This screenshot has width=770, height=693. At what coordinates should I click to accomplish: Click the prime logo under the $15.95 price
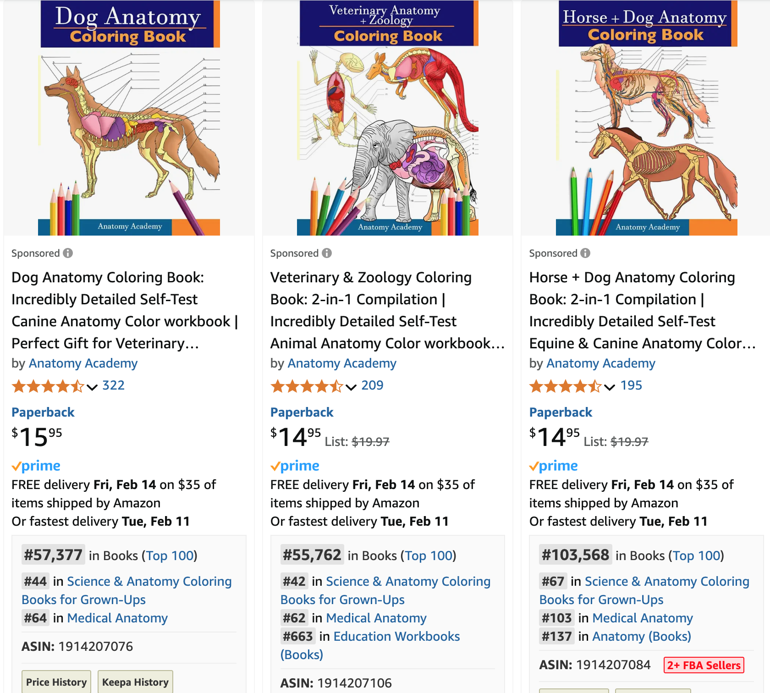tap(36, 466)
